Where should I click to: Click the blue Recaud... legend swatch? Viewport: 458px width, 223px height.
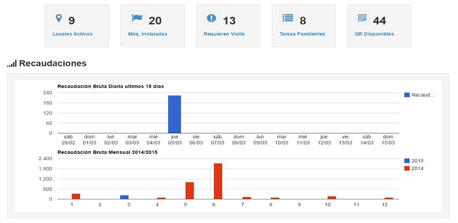[x=407, y=95]
